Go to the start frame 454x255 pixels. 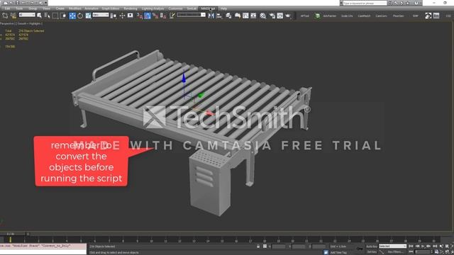[411, 246]
